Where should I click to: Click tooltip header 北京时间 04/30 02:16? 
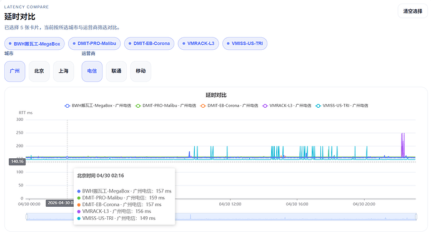point(101,176)
